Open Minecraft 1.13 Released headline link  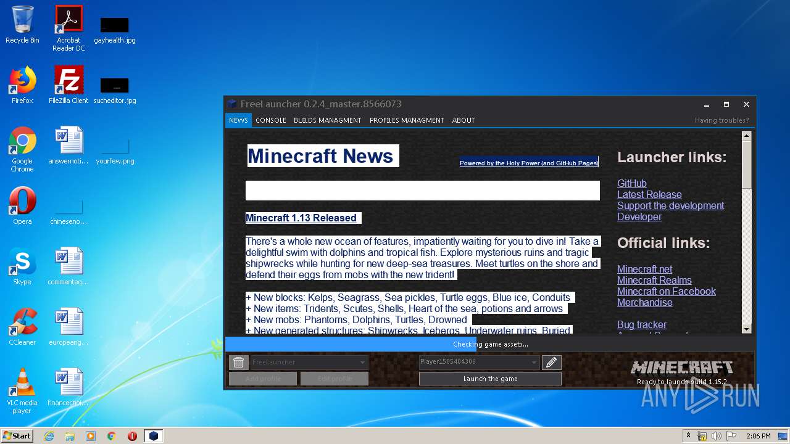pos(301,218)
